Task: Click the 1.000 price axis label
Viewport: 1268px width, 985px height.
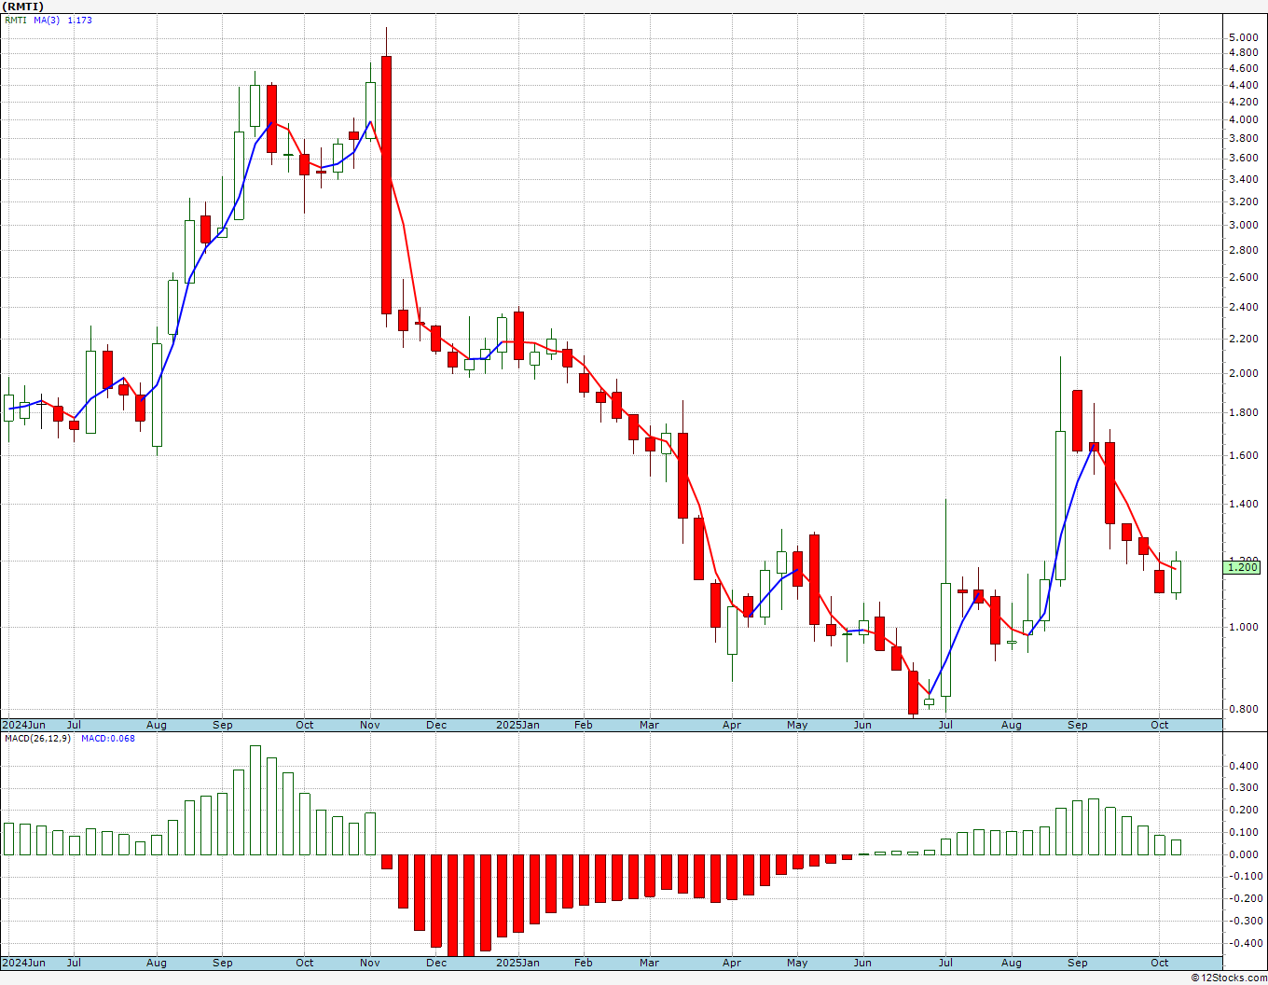Action: click(1243, 627)
